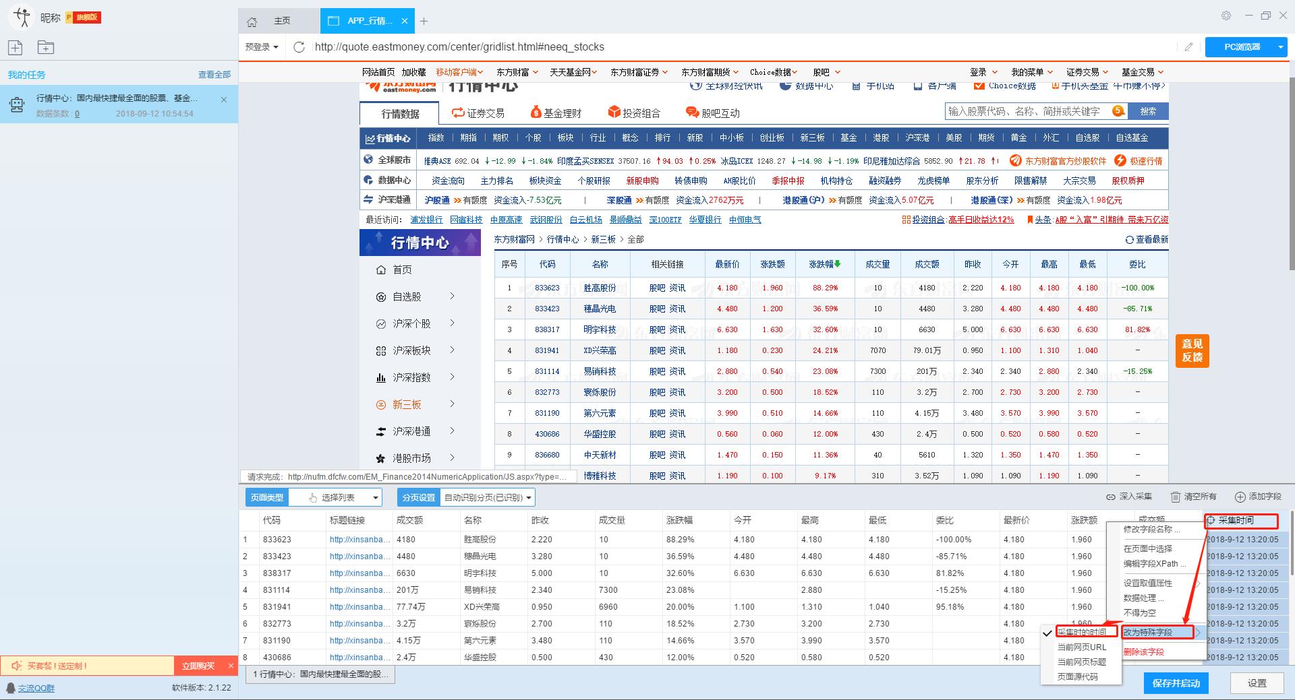Click the 设置 button
The width and height of the screenshot is (1295, 700).
[x=1257, y=683]
